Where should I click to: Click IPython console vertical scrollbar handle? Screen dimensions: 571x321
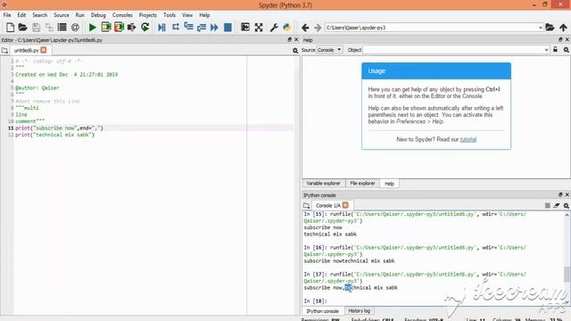pos(567,275)
